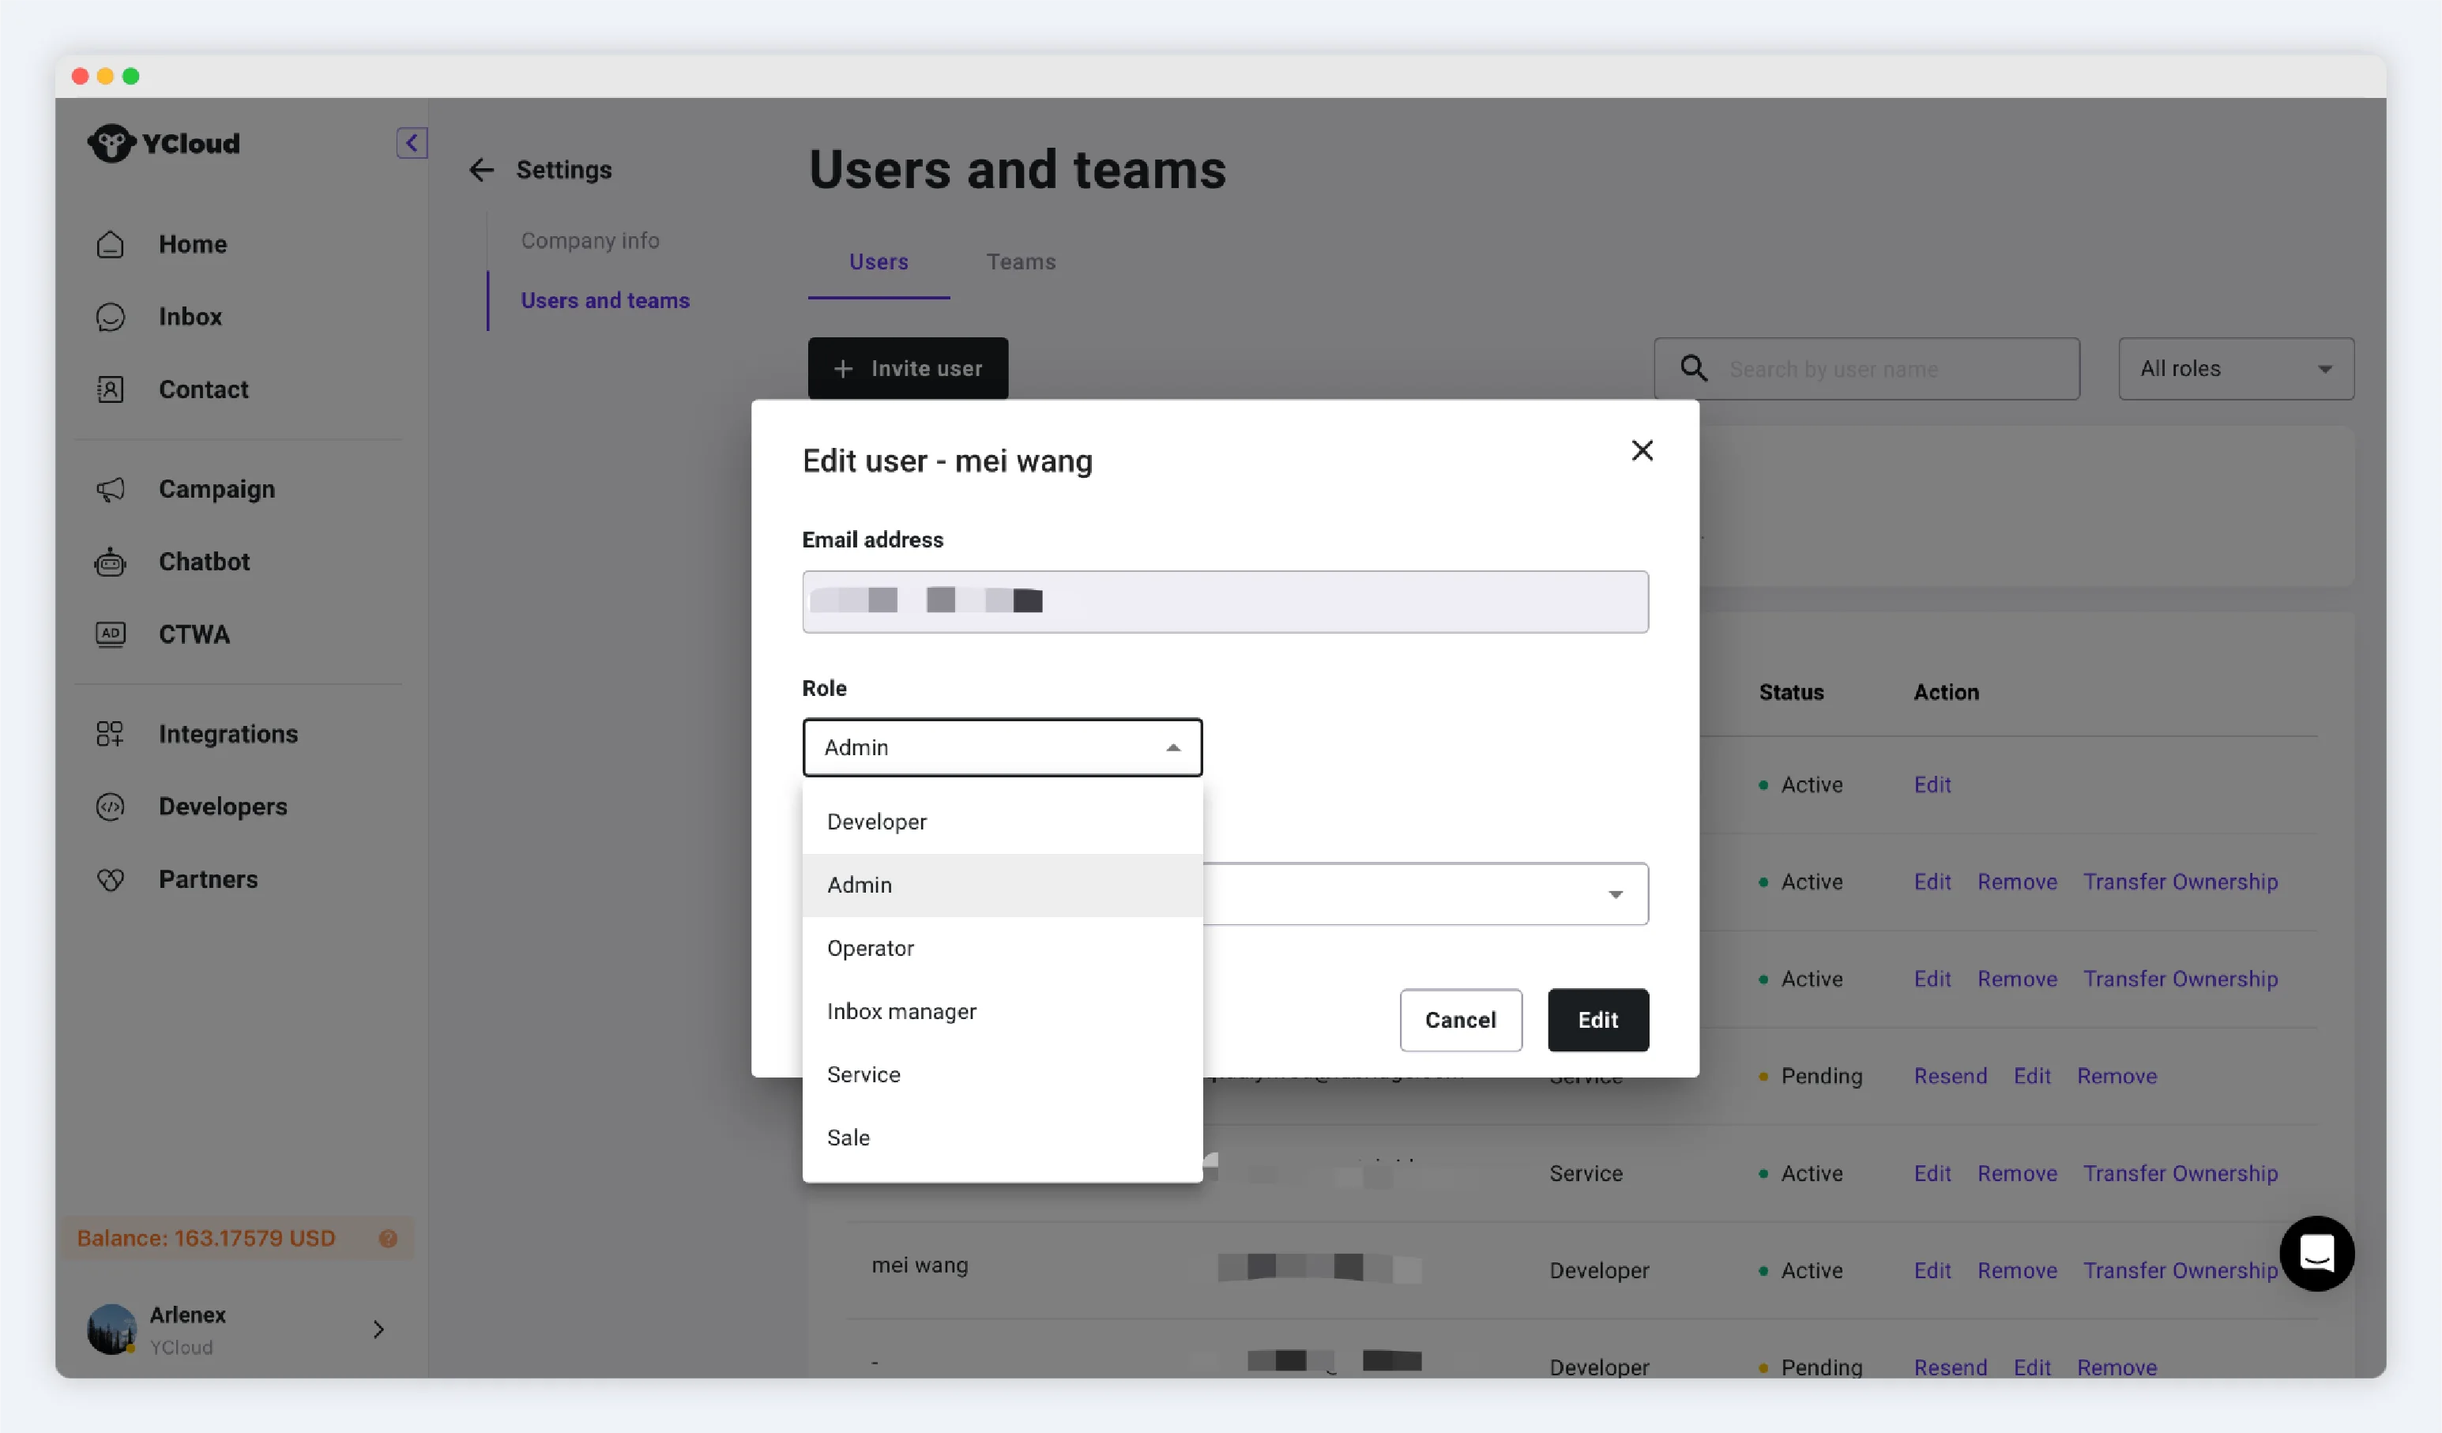This screenshot has width=2442, height=1433.
Task: Select the Service role option
Action: [x=1003, y=1074]
